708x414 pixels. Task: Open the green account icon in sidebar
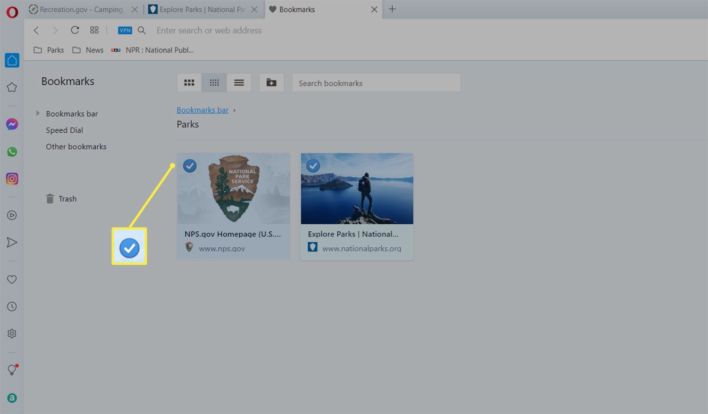[12, 398]
